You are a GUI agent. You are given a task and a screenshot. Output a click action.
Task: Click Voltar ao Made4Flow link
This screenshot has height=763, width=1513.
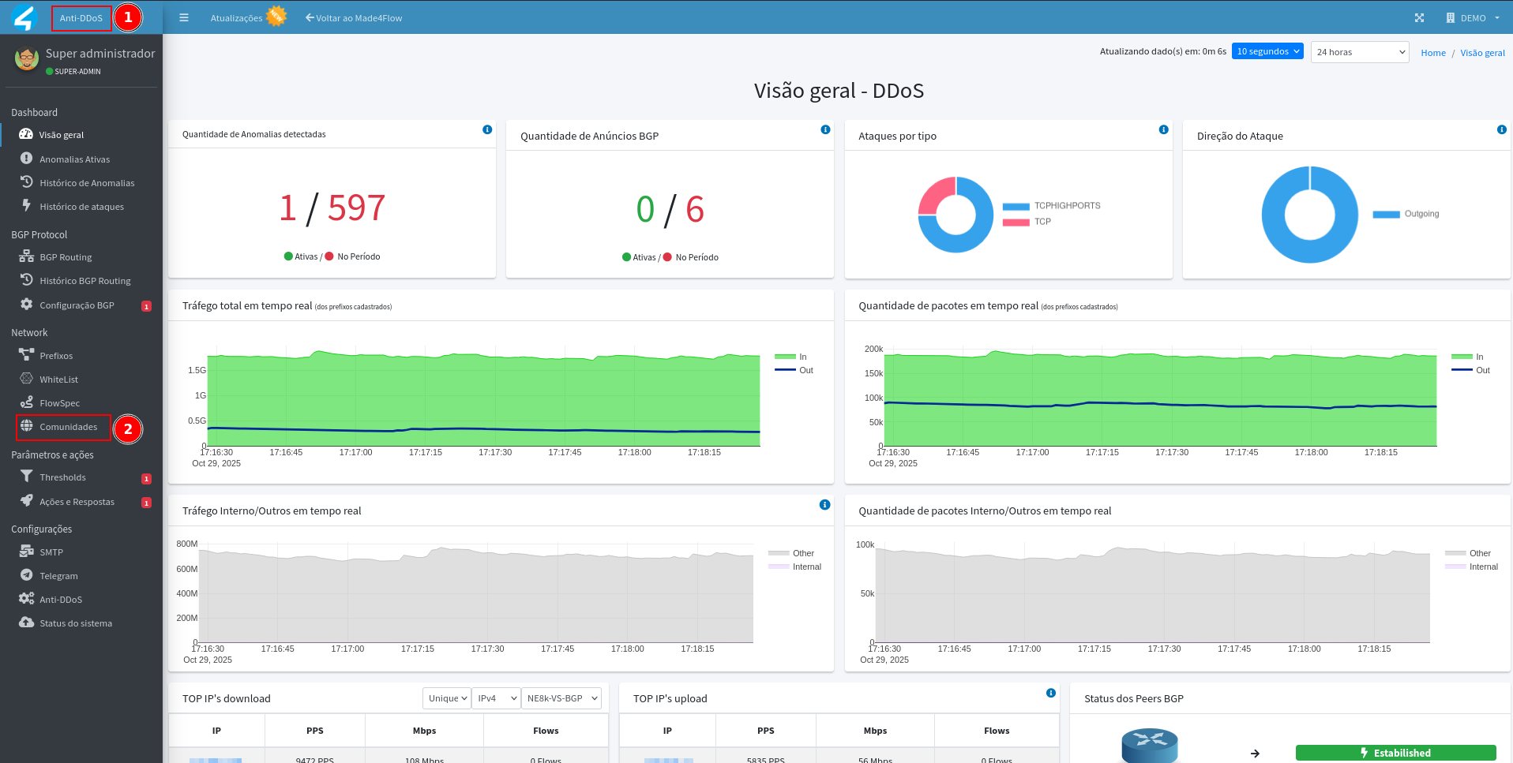(x=354, y=18)
